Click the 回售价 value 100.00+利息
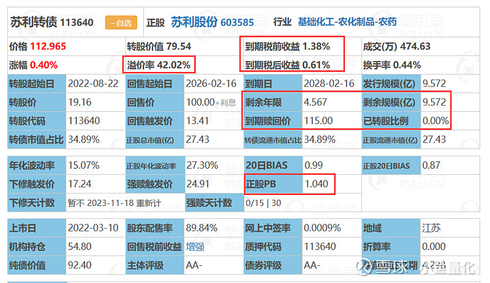The height and width of the screenshot is (283, 490). [x=211, y=102]
